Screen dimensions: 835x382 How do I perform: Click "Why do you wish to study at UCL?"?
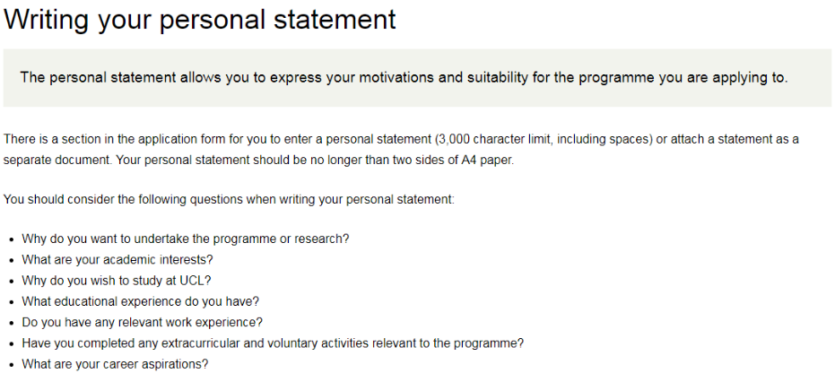pos(116,281)
